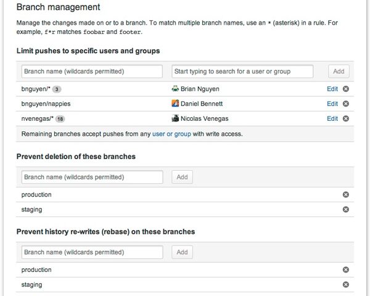The height and width of the screenshot is (296, 370).
Task: Remove the nvenegas/* push restriction
Action: pyautogui.click(x=345, y=118)
